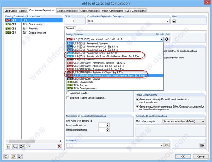Click the copy combination expression icon

[x=15, y=146]
